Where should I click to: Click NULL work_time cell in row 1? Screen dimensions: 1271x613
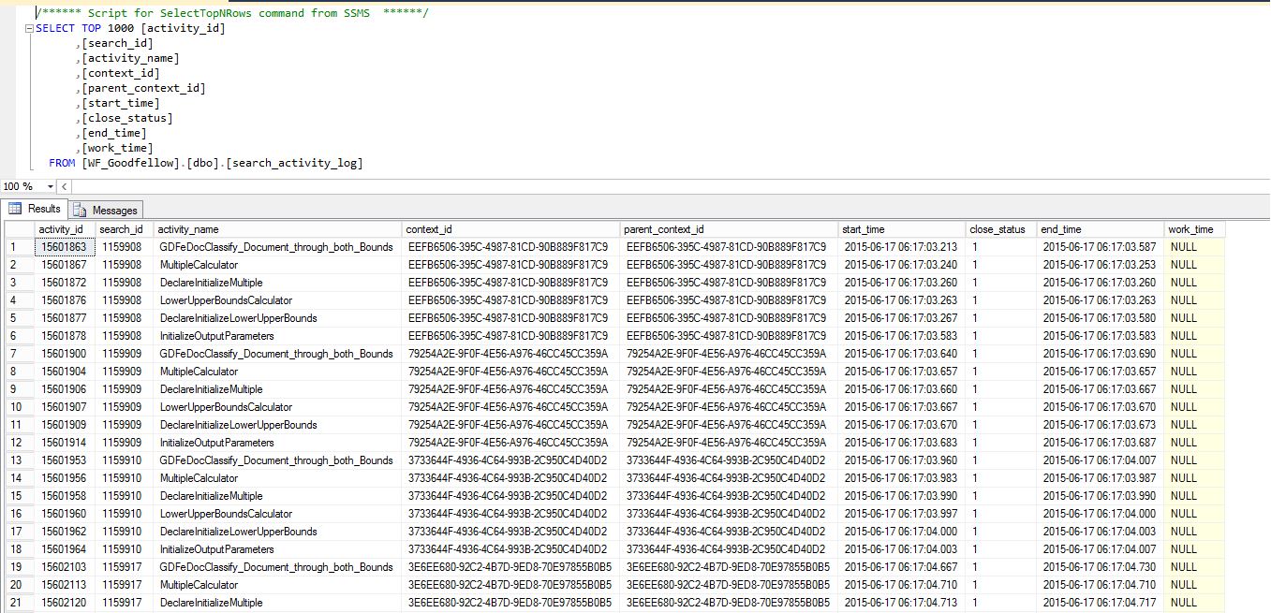[1195, 247]
